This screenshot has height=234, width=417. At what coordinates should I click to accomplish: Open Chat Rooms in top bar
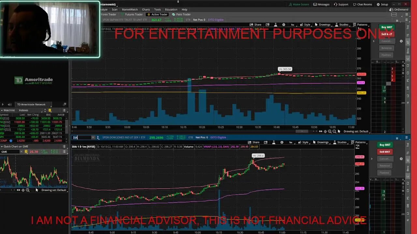pos(362,5)
